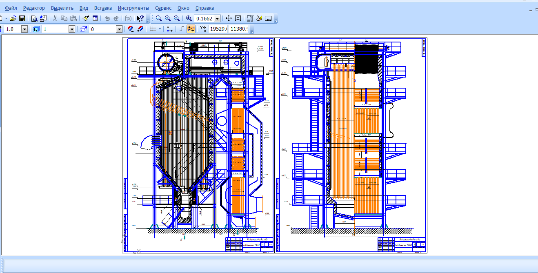538x273 pixels.
Task: Click the copy properties brush icon
Action: (x=86, y=18)
